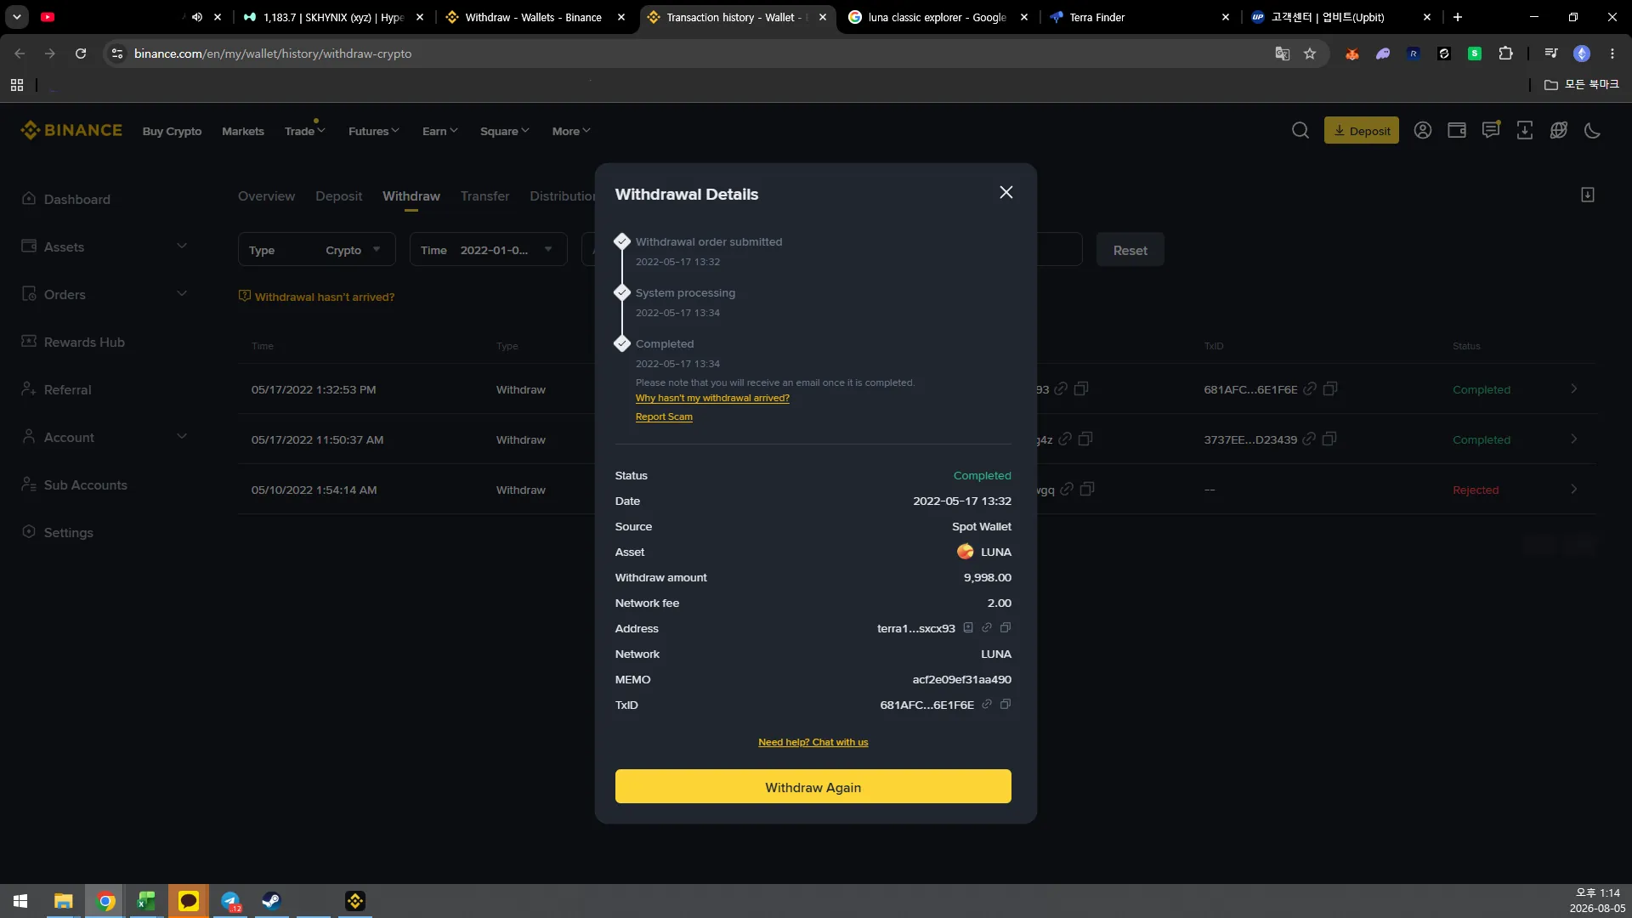Expand the Assets section chevron in sidebar
Viewport: 1632px width, 918px height.
[x=182, y=246]
